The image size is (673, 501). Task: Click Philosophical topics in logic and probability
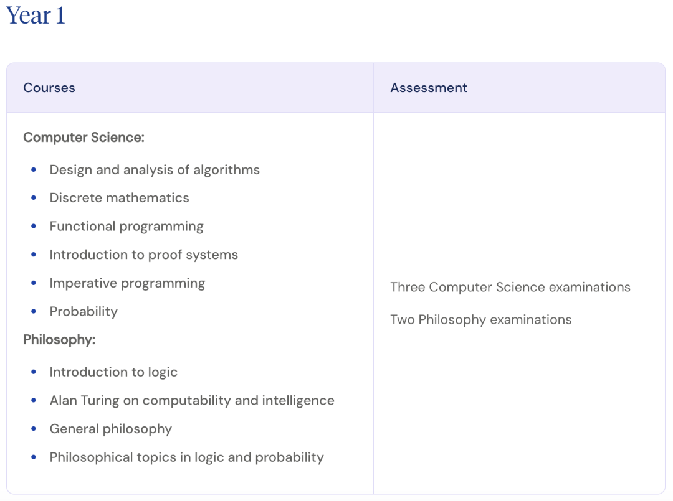(187, 457)
